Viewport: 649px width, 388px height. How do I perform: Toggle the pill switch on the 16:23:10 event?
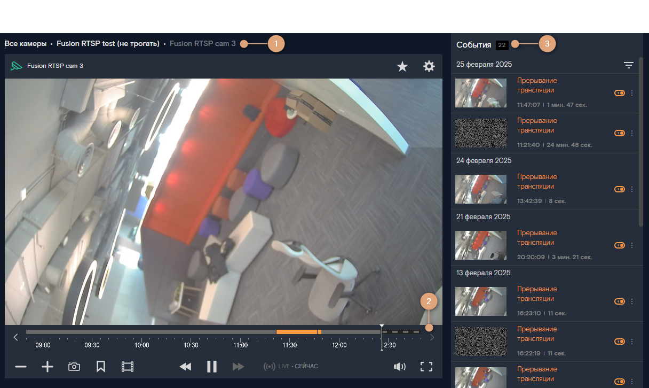coord(620,301)
